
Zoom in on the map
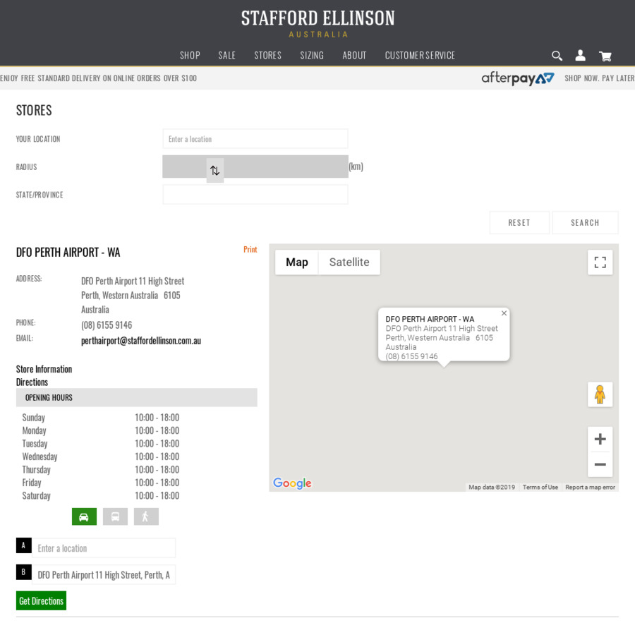(600, 439)
